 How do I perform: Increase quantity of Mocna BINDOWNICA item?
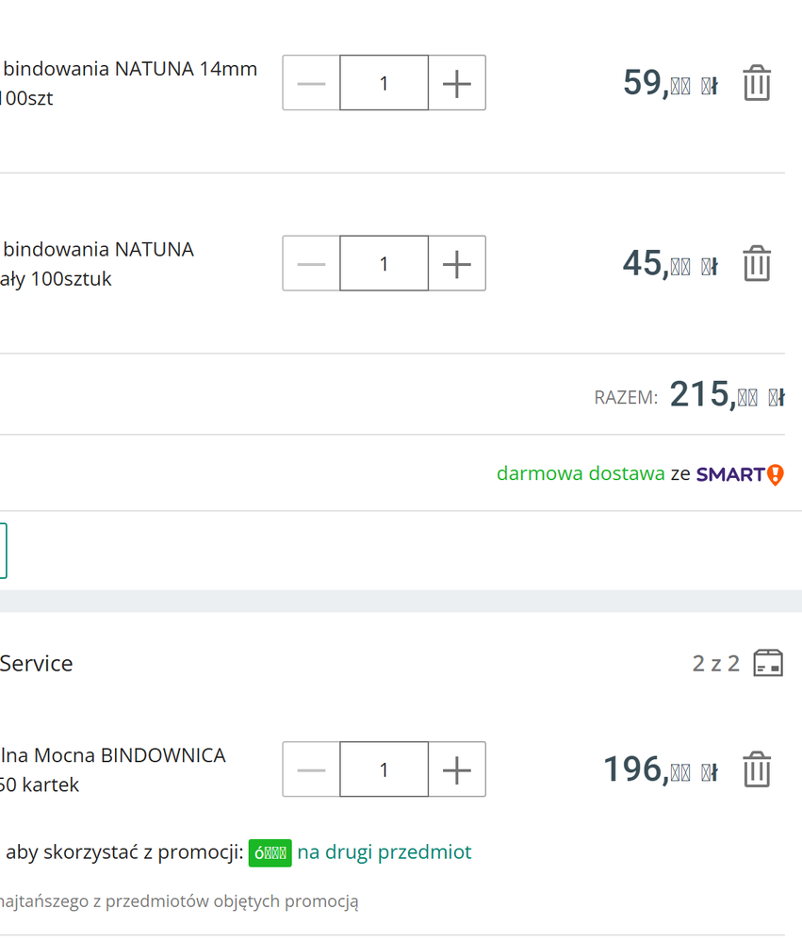(457, 770)
